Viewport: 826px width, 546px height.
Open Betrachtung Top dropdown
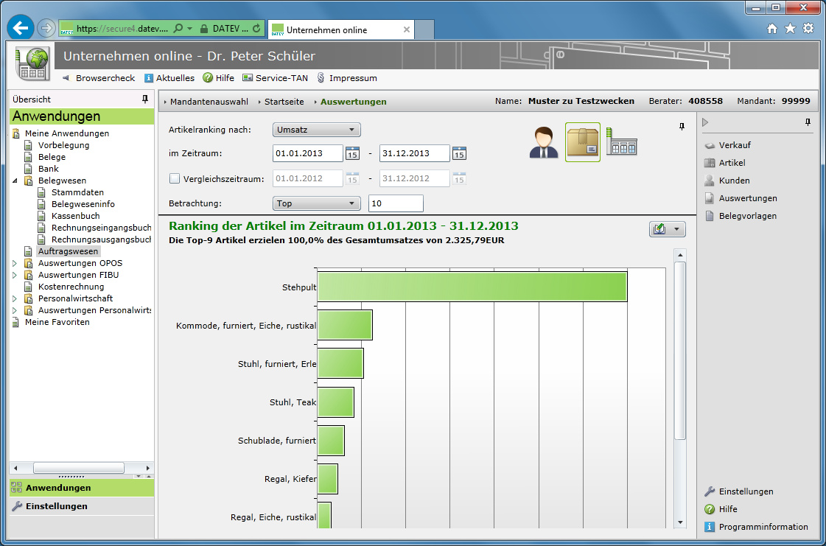tap(317, 203)
